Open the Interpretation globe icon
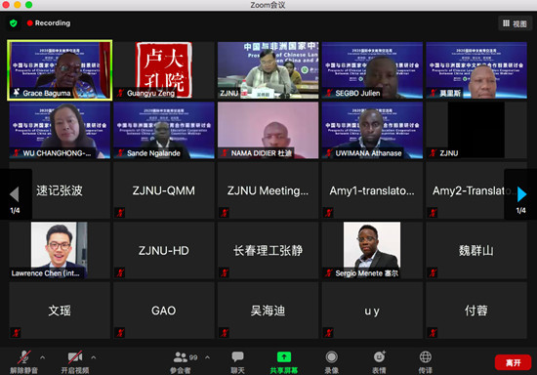The image size is (537, 375). coord(426,356)
